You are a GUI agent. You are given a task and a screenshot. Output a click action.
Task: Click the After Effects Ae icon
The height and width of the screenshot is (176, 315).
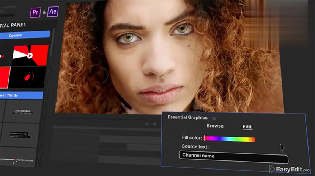[x=53, y=11]
